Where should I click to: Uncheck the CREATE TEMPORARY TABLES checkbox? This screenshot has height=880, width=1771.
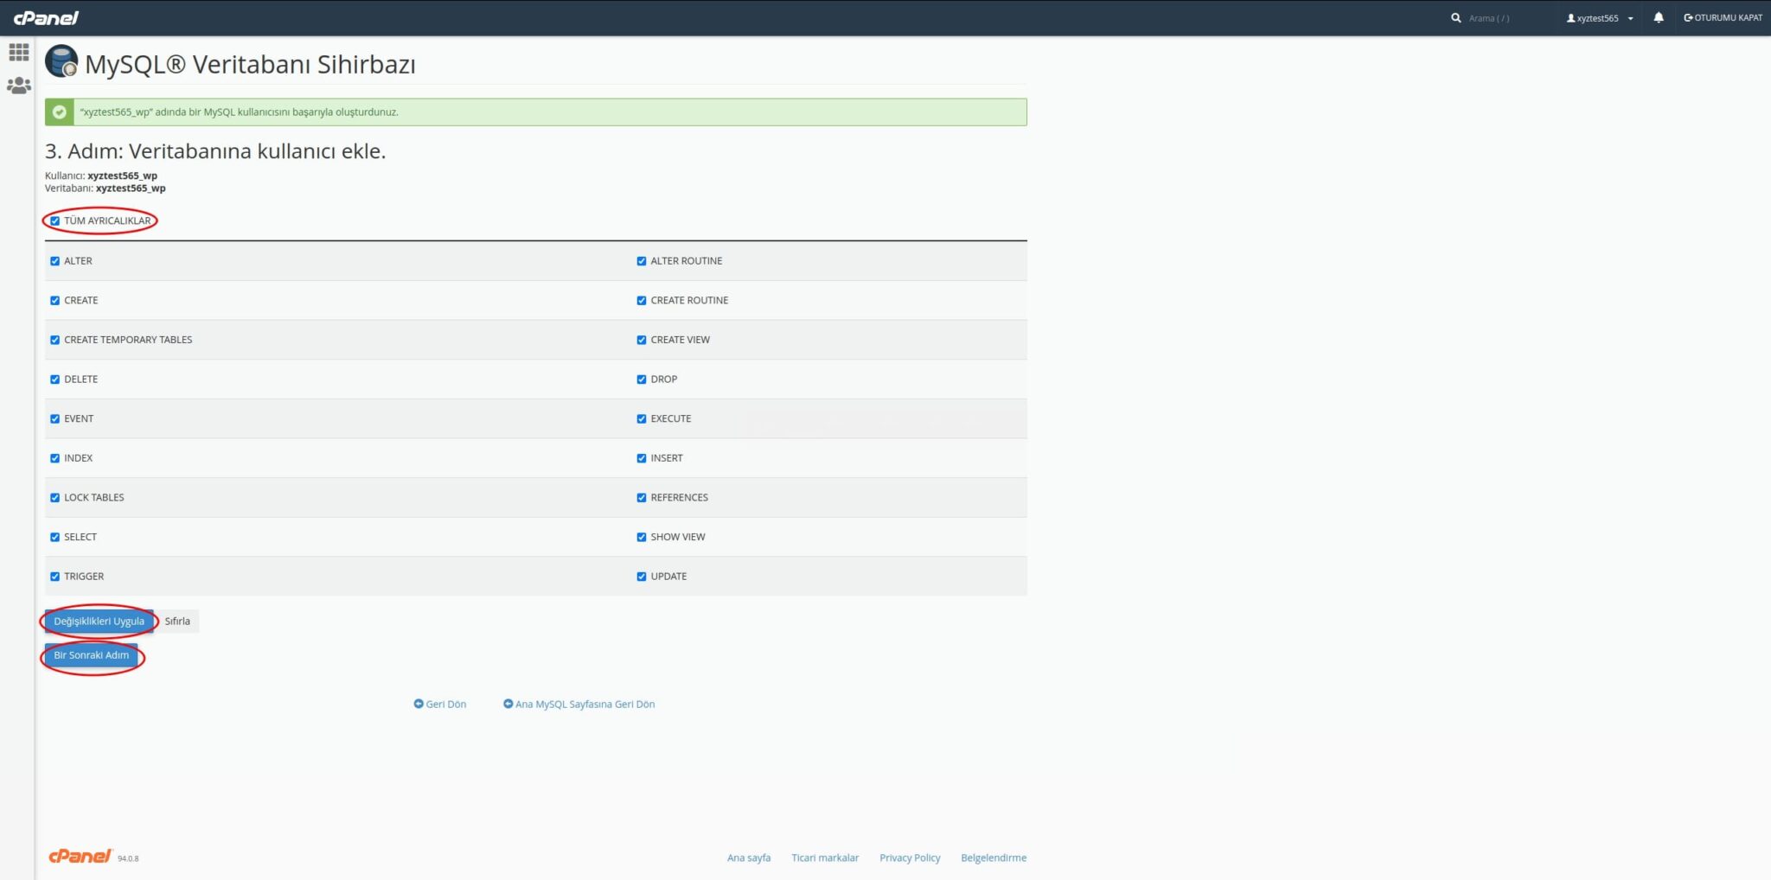tap(55, 340)
